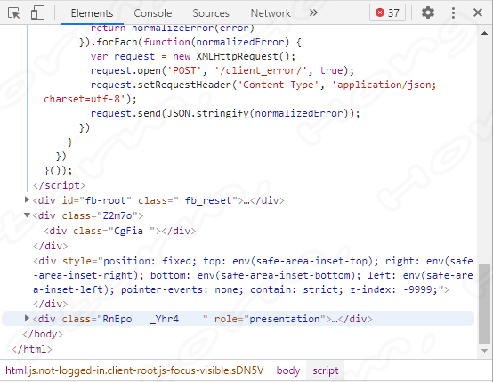Click the scrollbar up arrow
Image resolution: width=493 pixels, height=382 pixels.
point(484,33)
